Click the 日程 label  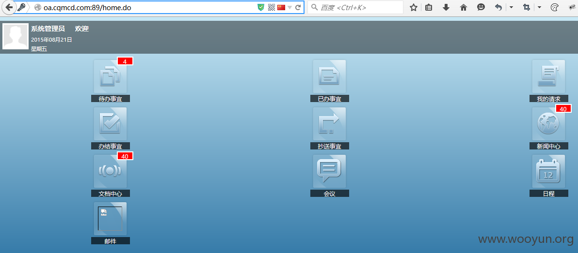pyautogui.click(x=548, y=193)
